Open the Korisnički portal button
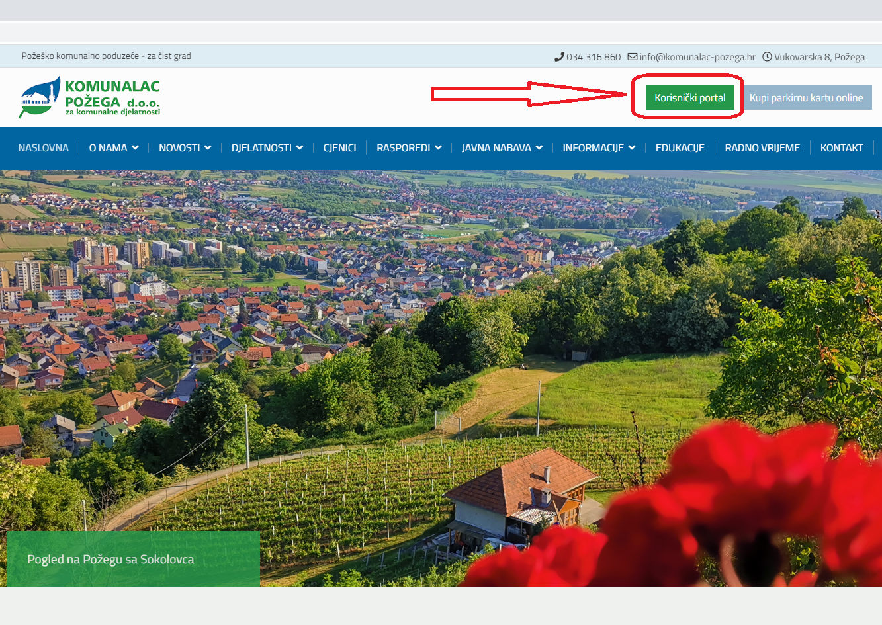882x625 pixels. pos(690,97)
